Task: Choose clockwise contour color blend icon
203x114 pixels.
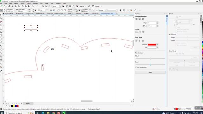Action: [140, 41]
